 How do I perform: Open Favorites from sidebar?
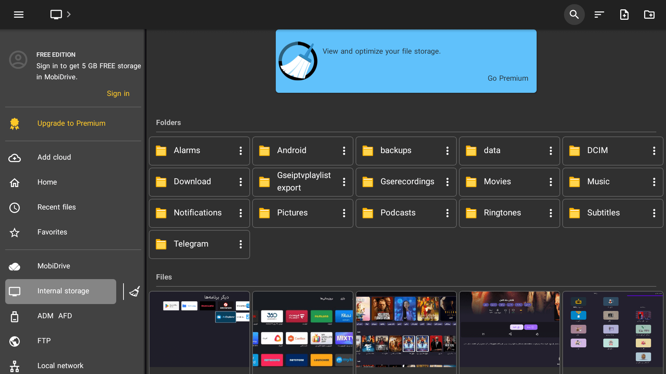pyautogui.click(x=52, y=232)
